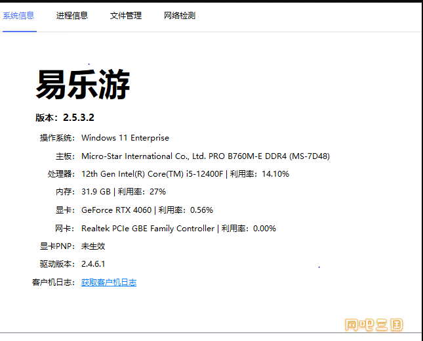Click the version text 2.5.3.2
Image resolution: width=423 pixels, height=341 pixels.
pyautogui.click(x=79, y=118)
